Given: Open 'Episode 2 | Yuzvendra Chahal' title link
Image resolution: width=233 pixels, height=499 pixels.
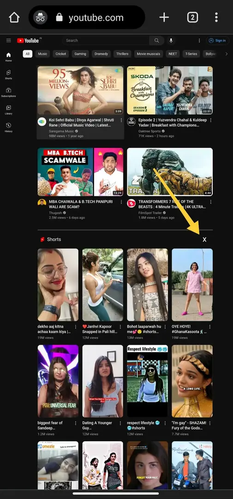Looking at the screenshot, I should pos(173,123).
